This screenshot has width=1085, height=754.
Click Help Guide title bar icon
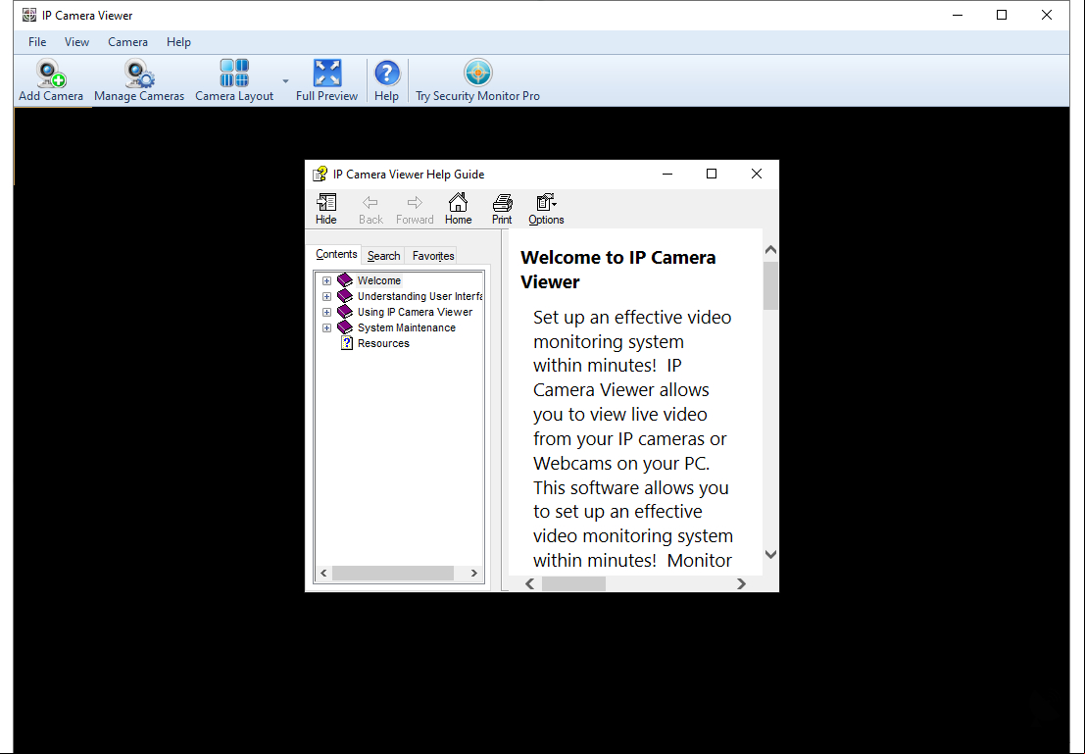click(320, 174)
